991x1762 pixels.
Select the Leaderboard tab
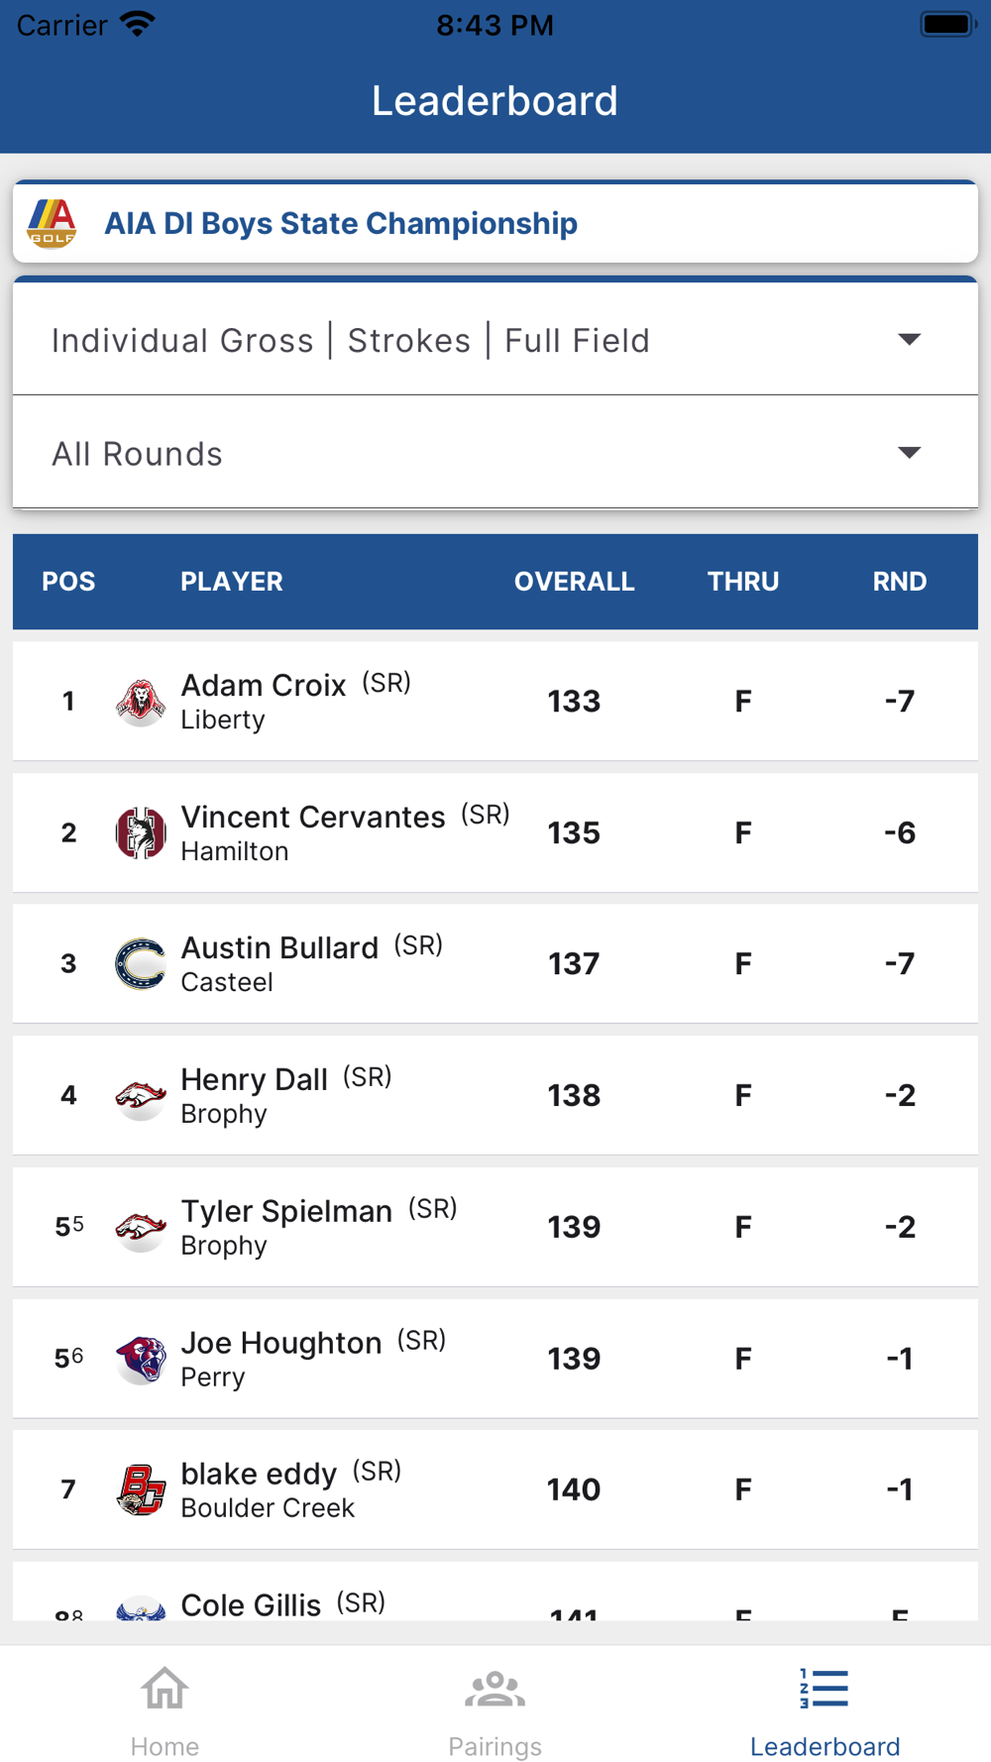coord(825,1711)
